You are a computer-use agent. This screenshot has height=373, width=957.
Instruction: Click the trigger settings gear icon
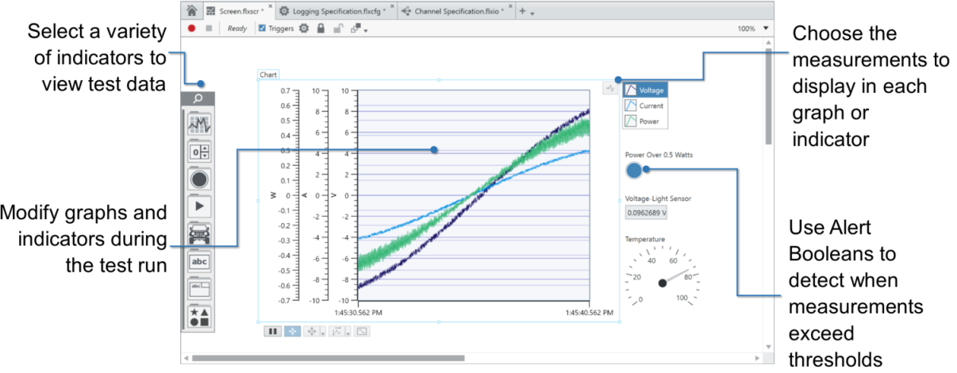pyautogui.click(x=303, y=29)
